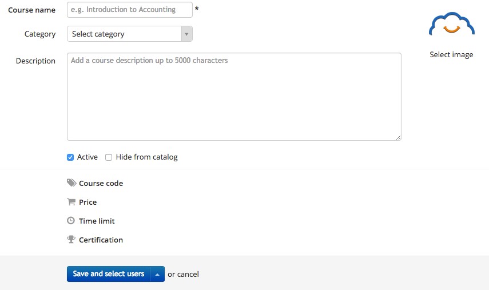Uncheck the Active checkbox
This screenshot has height=290, width=489.
pos(70,157)
